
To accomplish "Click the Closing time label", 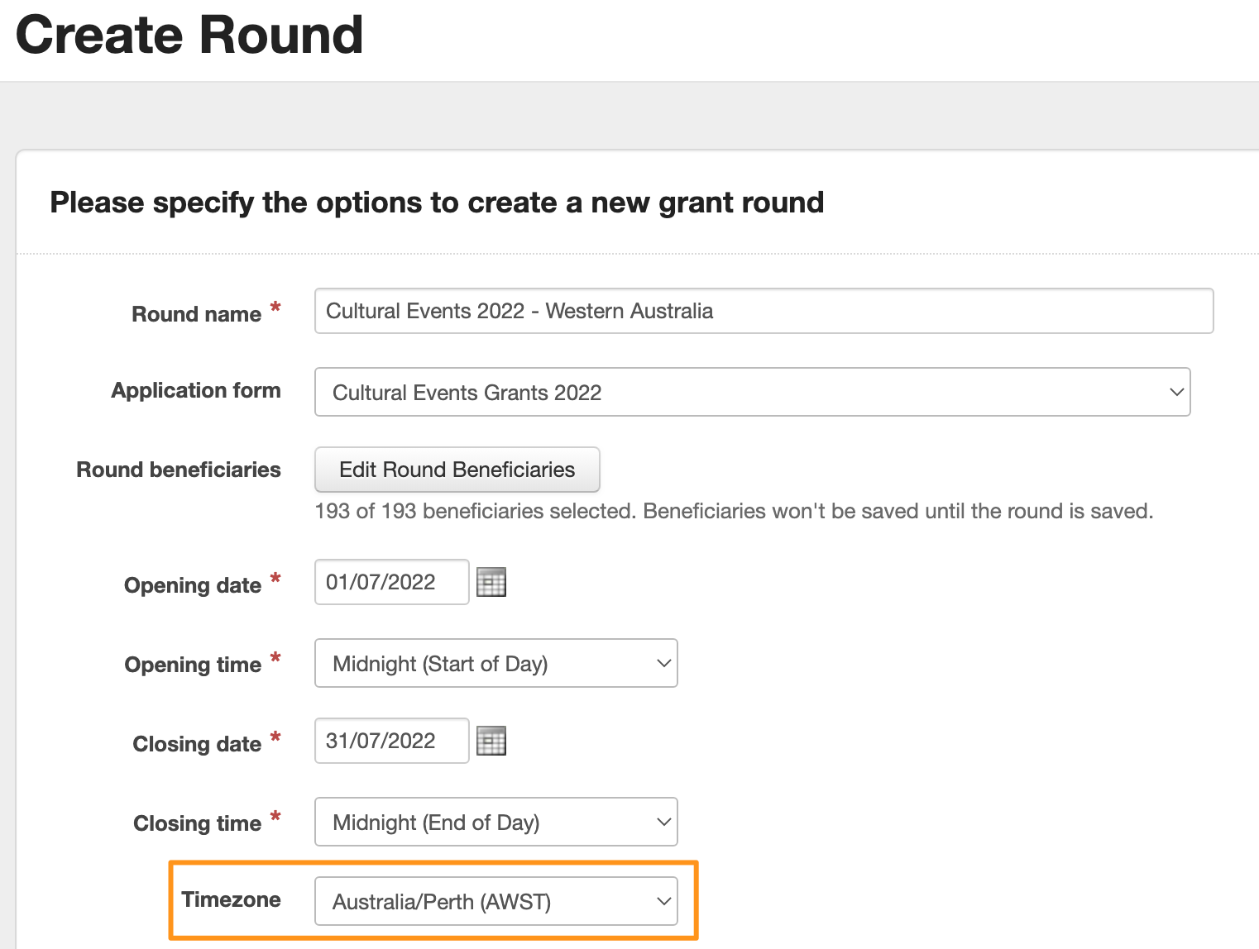I will pos(197,823).
